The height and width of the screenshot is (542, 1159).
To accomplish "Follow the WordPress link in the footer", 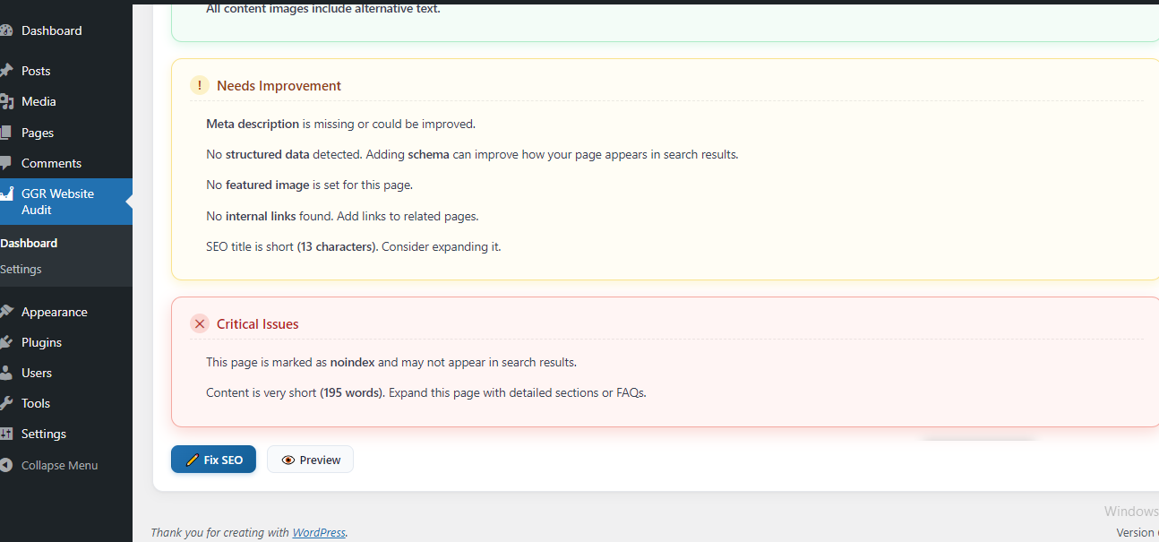I will [319, 531].
